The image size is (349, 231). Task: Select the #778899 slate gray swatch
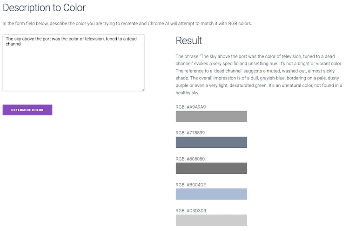211,142
